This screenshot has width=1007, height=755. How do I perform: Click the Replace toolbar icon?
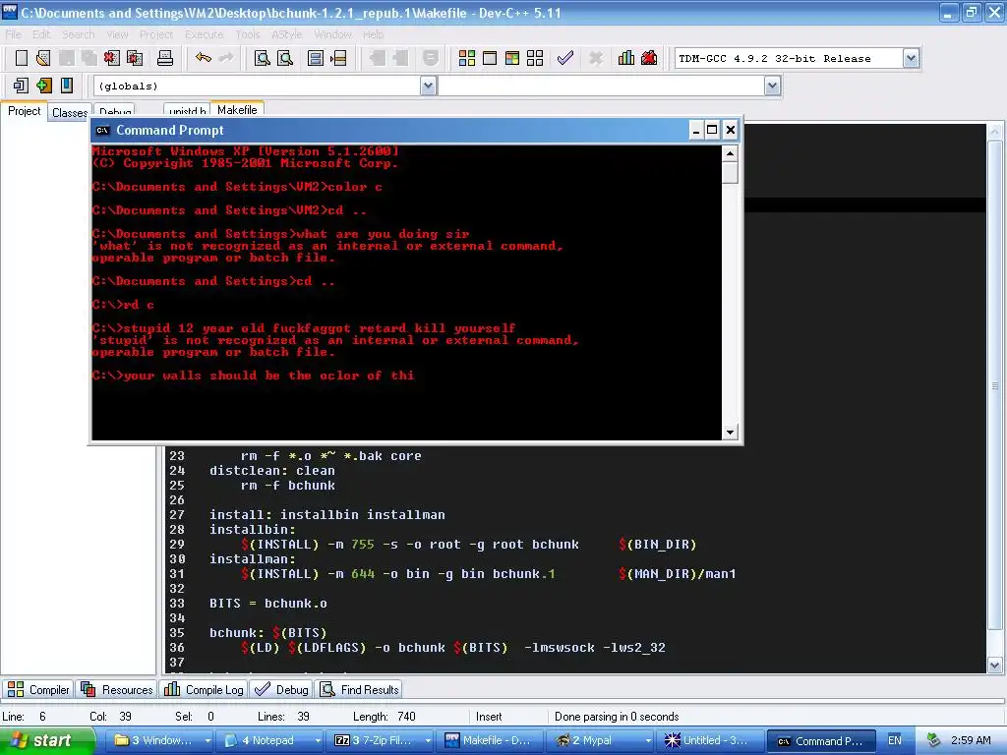coord(285,58)
